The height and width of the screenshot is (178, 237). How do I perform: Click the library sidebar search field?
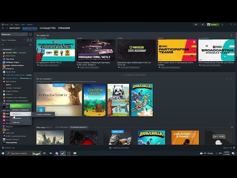tap(17, 45)
